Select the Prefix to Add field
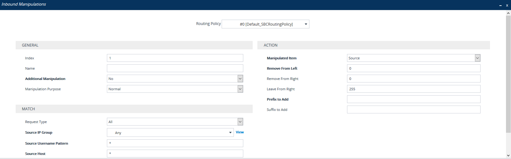Viewport: 511px width, 159px height. point(414,99)
